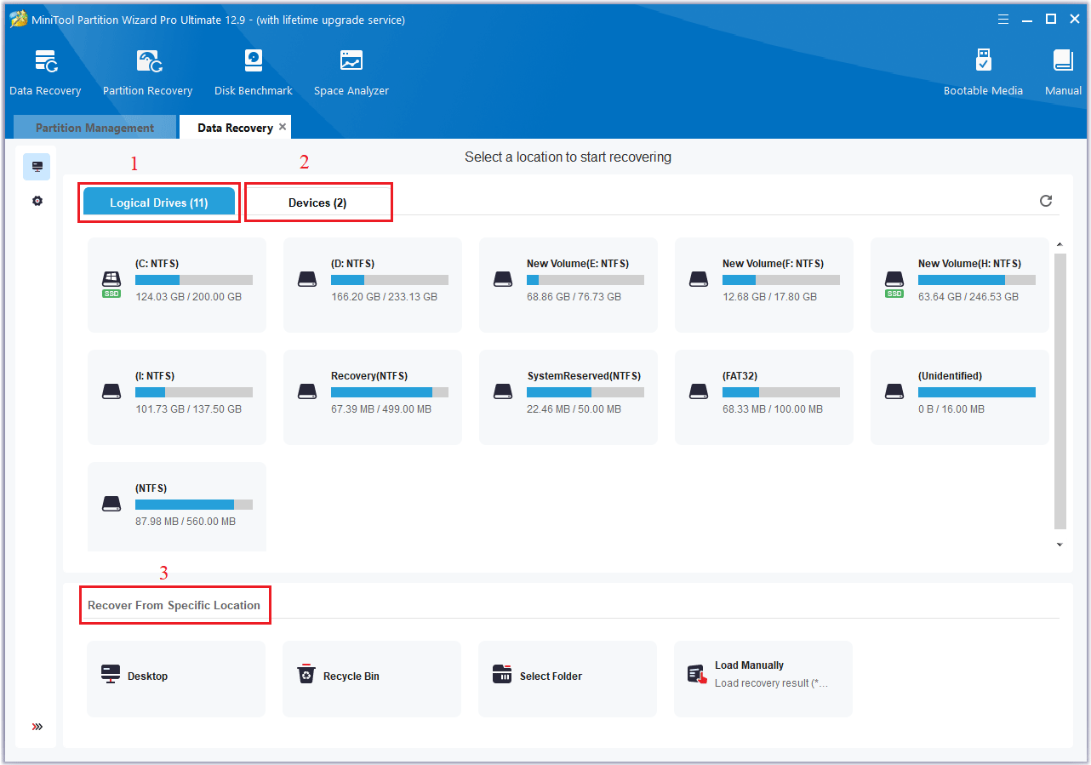
Task: Click the C: drive usage bar
Action: click(194, 280)
